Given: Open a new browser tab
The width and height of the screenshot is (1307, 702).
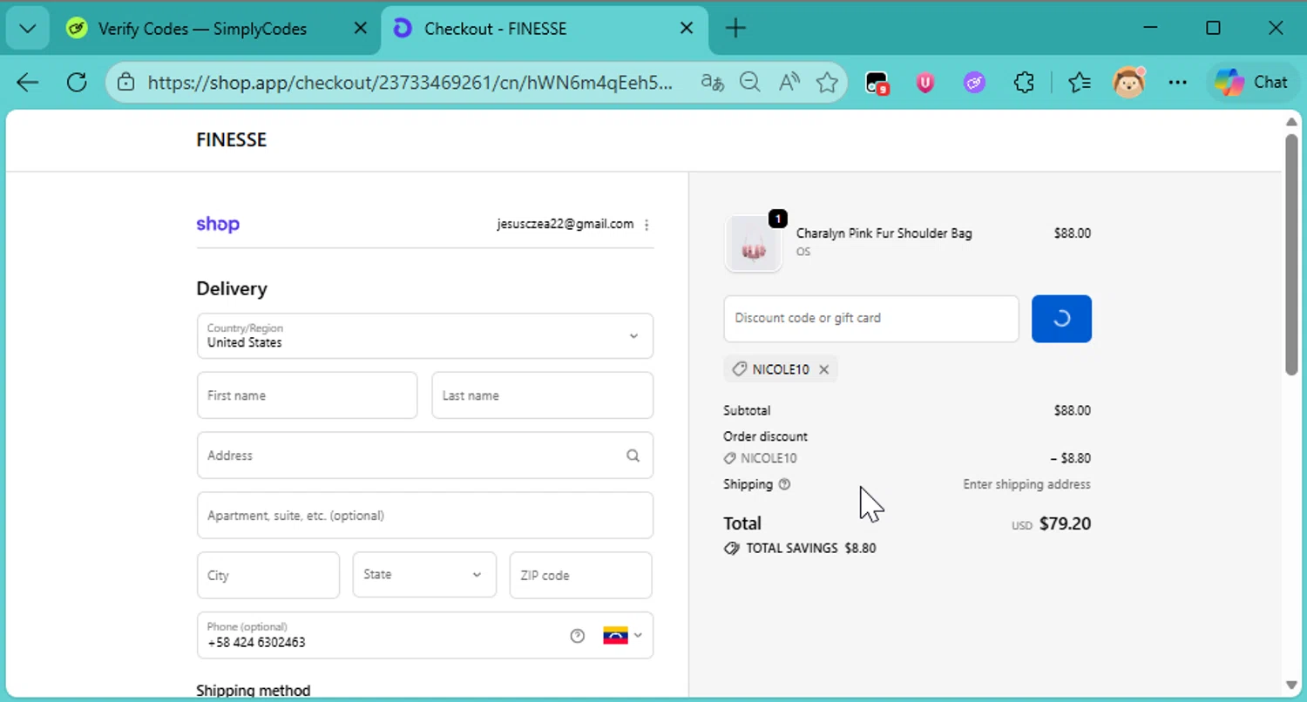Looking at the screenshot, I should (735, 29).
